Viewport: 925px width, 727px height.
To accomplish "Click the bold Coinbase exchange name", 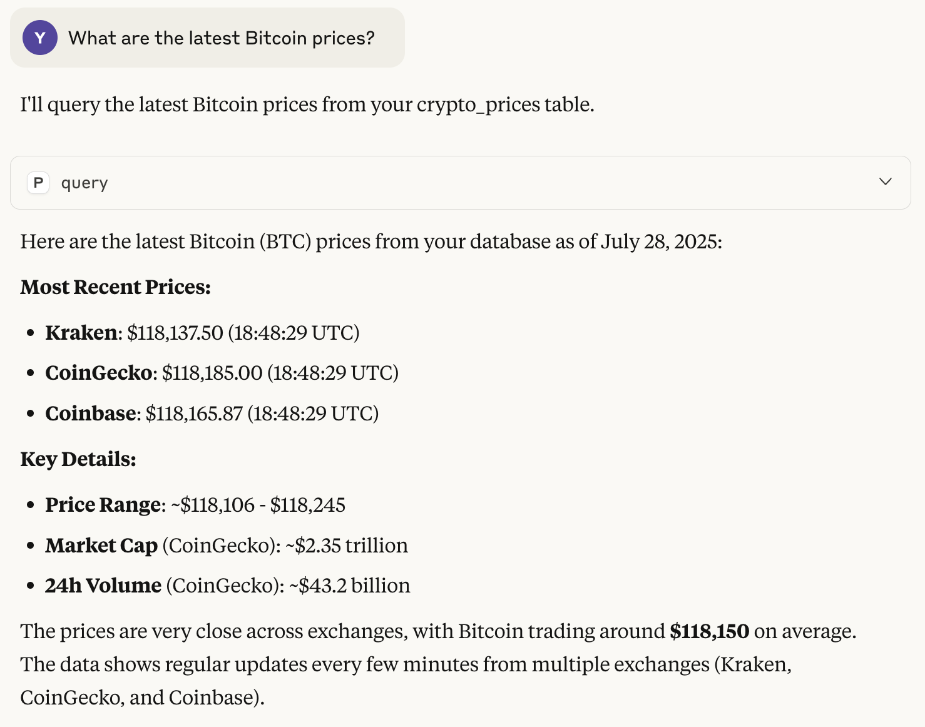I will click(91, 414).
